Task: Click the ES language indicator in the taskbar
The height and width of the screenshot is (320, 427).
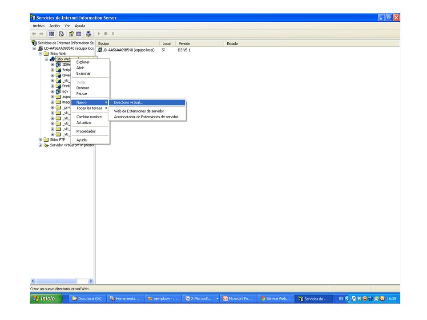Action: pos(341,299)
